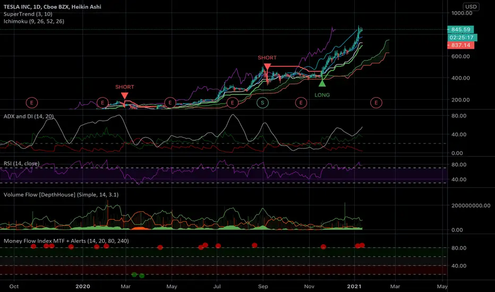
Task: Select the Ichimoku (9, 26, 52, 26) indicator label
Action: click(34, 21)
